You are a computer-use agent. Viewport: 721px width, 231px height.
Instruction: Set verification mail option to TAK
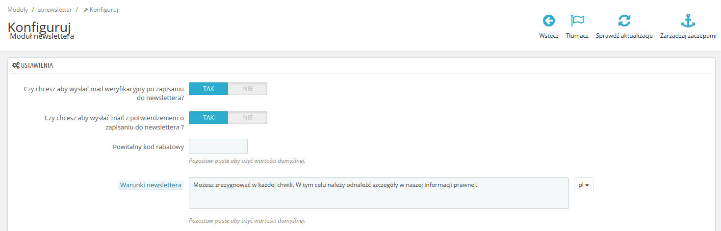208,89
